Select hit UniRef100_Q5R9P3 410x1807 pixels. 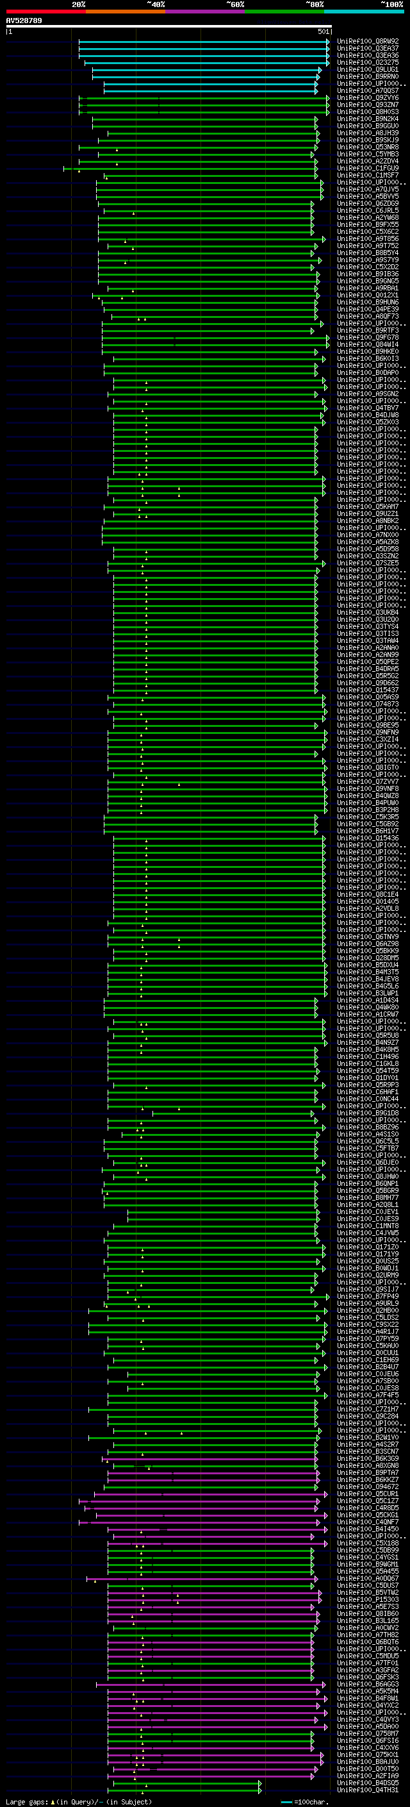pyautogui.click(x=368, y=1085)
